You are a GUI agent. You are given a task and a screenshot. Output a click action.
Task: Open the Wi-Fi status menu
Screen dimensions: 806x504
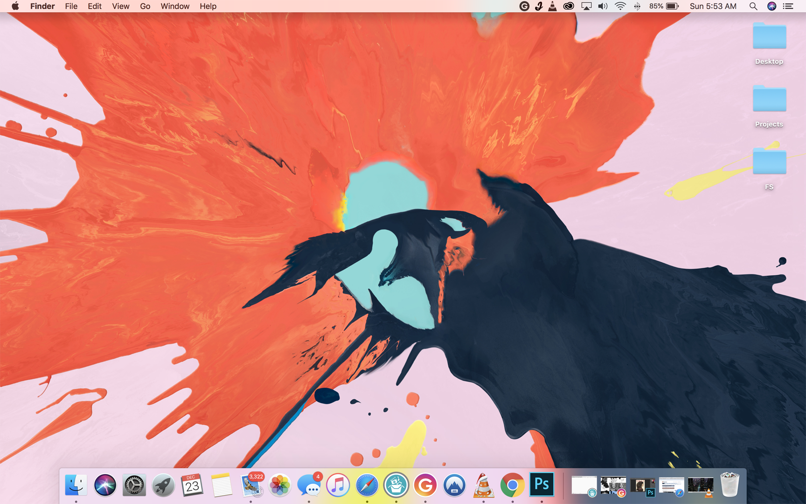[x=620, y=6]
